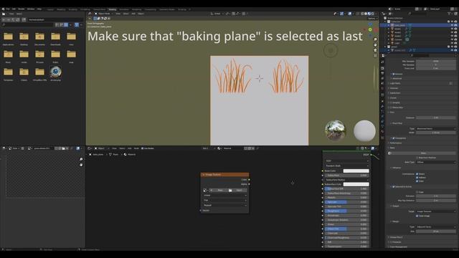Toggle the Transparent film checkbox
The height and width of the screenshot is (258, 459).
coord(394,138)
